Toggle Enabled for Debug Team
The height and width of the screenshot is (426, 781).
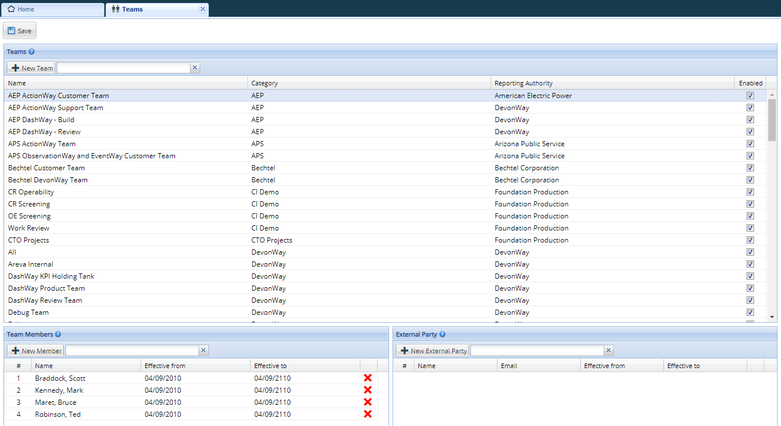750,312
